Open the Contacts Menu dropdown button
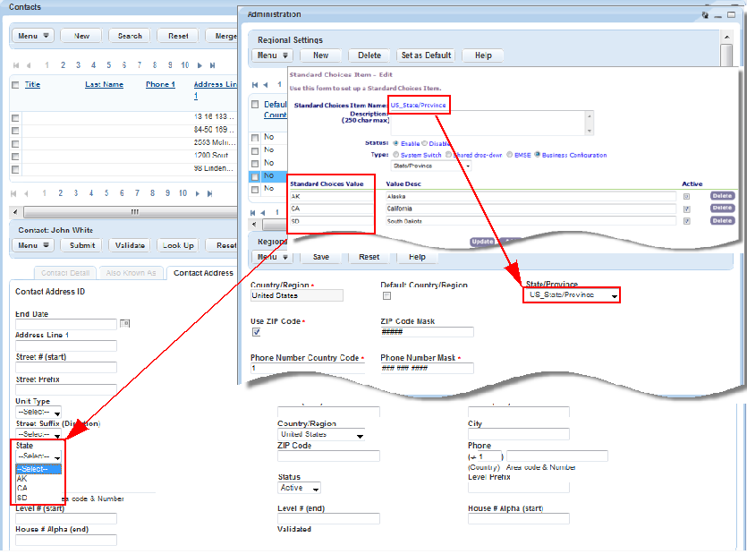This screenshot has height=554, width=747. point(35,36)
